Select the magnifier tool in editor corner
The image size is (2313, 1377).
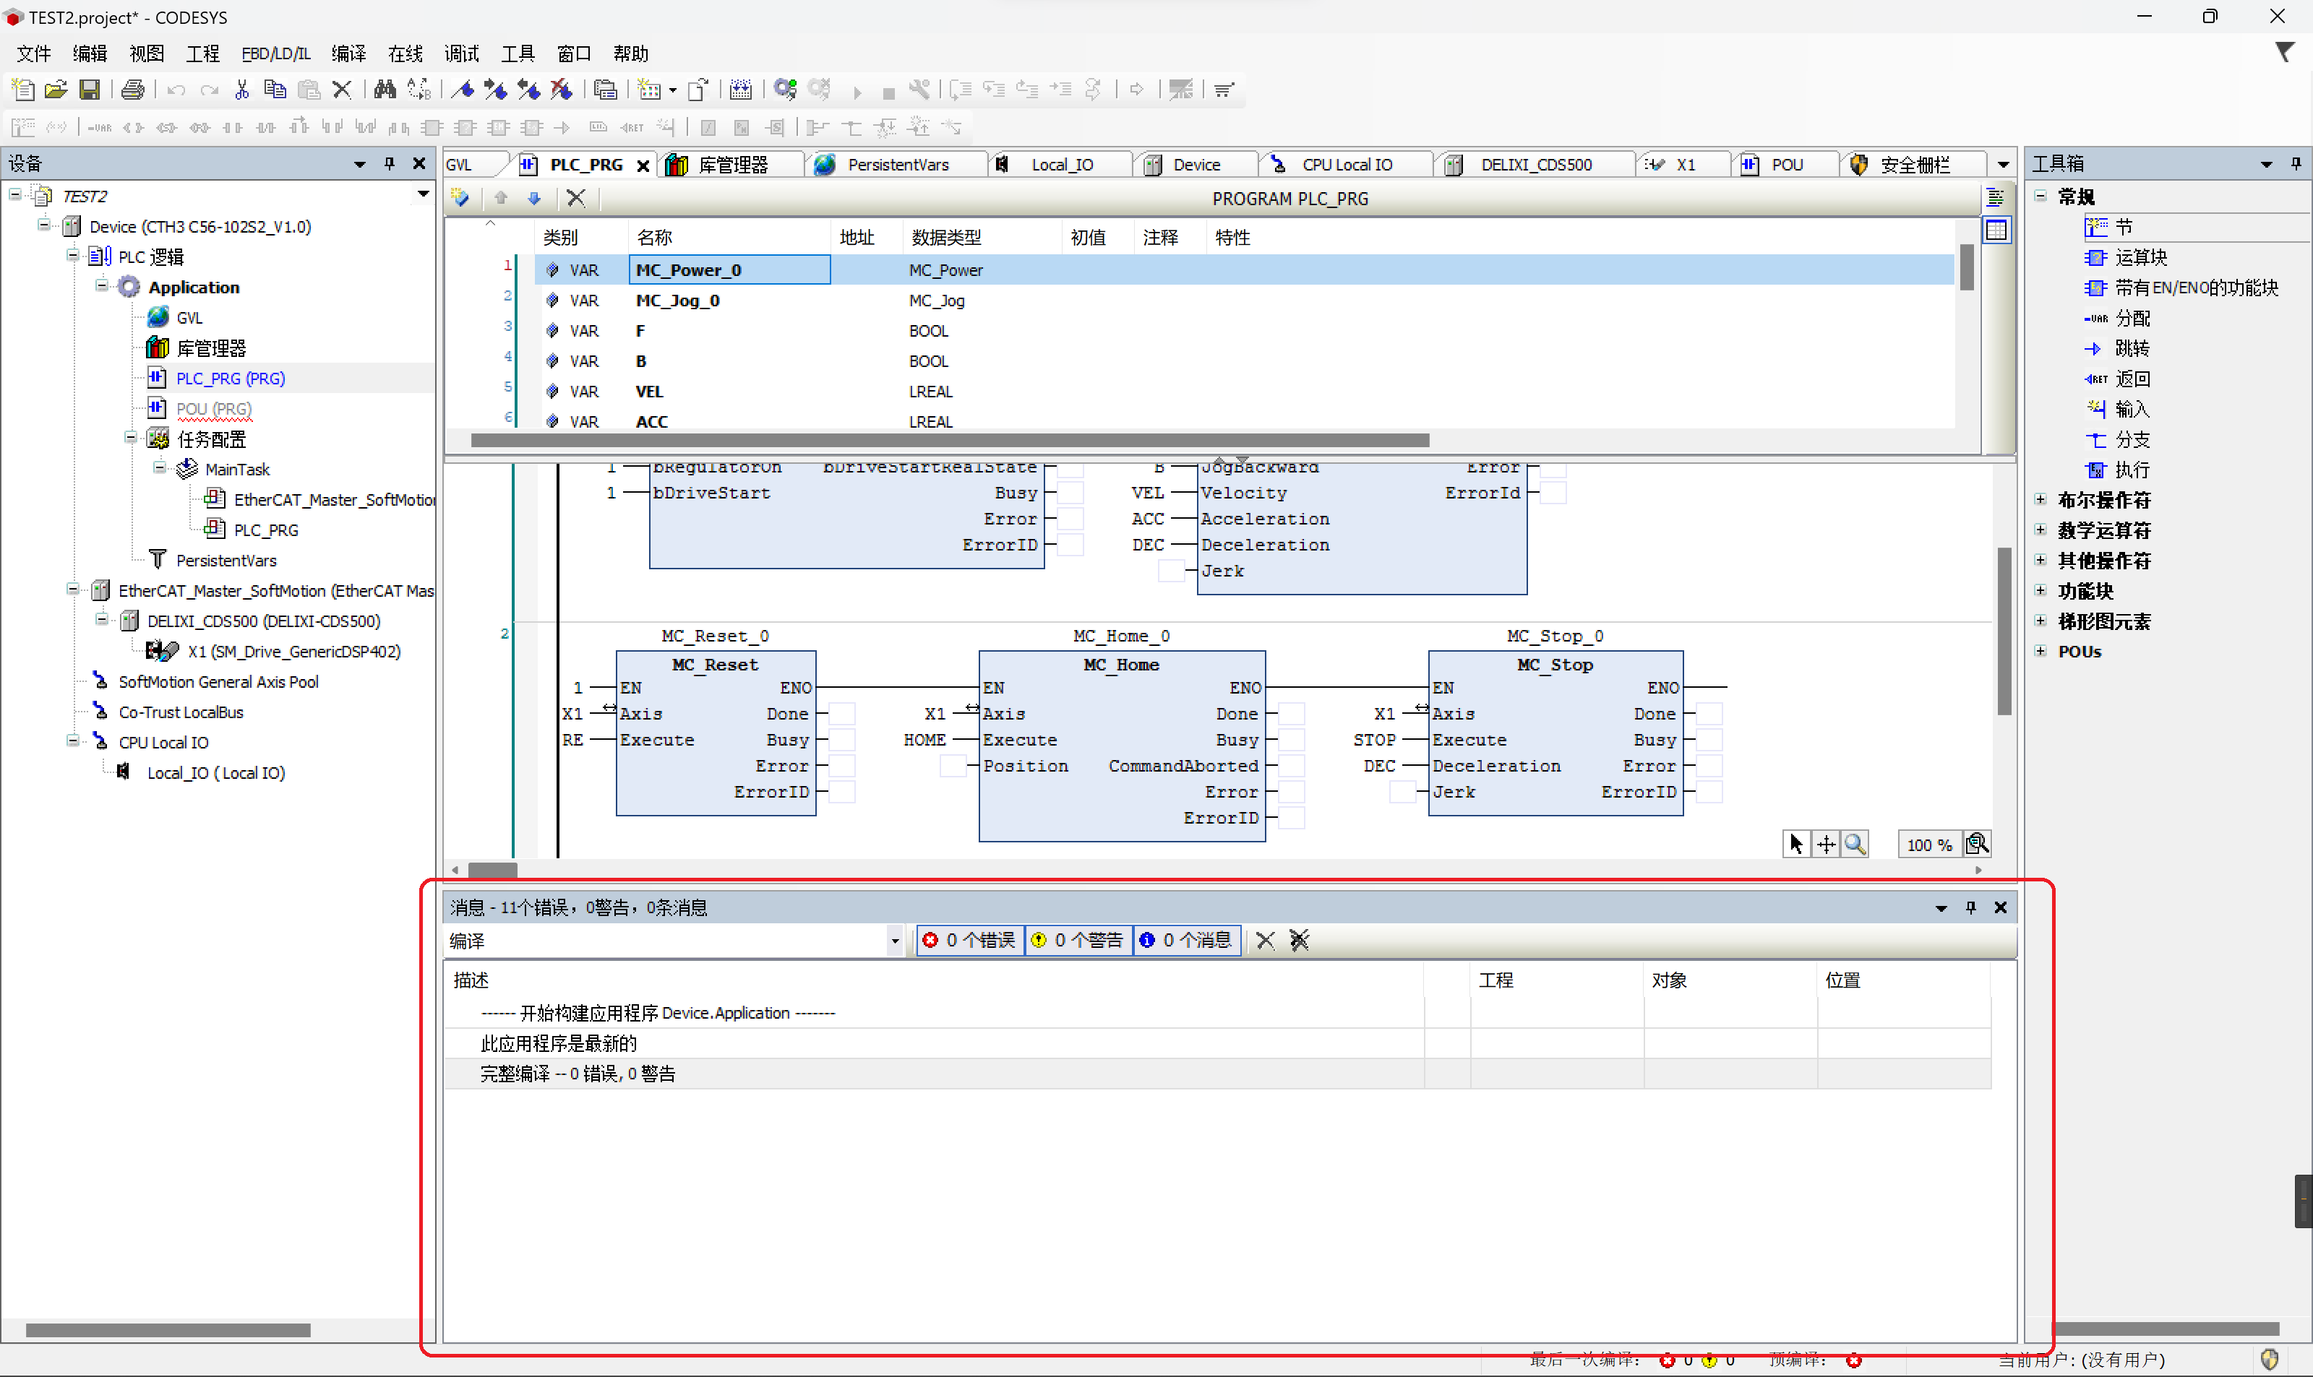click(x=1855, y=845)
